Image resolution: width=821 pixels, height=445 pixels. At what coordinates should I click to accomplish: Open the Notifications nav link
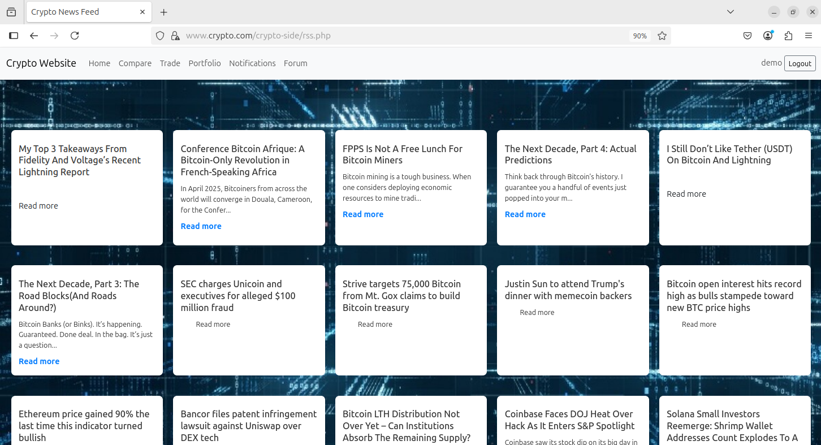click(x=252, y=63)
